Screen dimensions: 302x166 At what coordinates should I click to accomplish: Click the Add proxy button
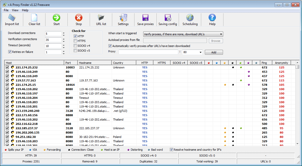[x=214, y=52]
